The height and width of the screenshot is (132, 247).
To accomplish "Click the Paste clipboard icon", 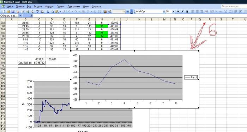I will coord(57,12).
